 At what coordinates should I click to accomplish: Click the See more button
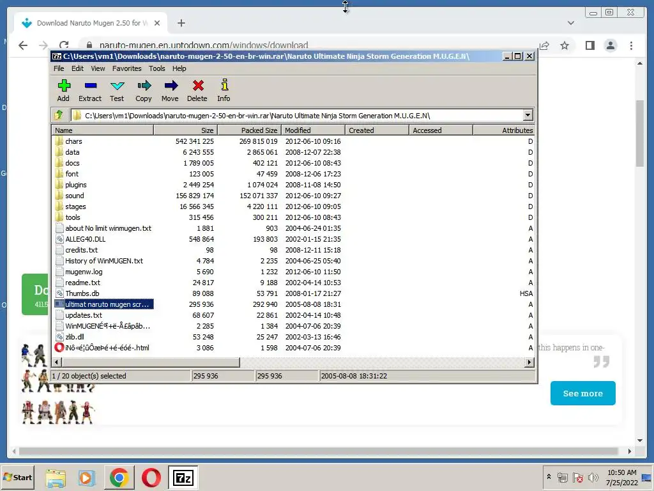(582, 393)
